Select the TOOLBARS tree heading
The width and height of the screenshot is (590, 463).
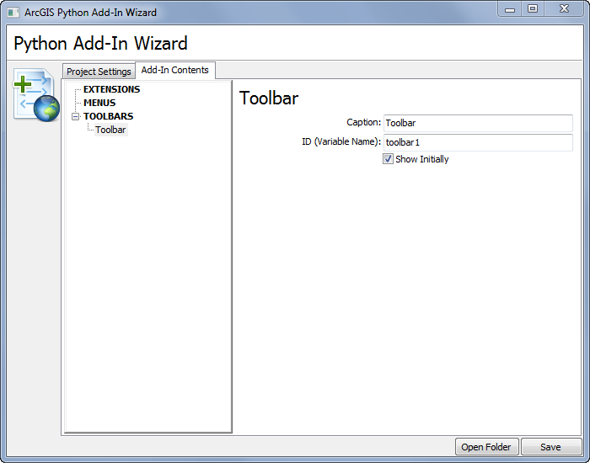pos(109,116)
